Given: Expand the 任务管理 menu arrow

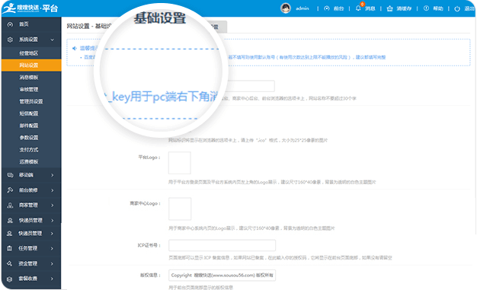Looking at the screenshot, I should (x=52, y=248).
